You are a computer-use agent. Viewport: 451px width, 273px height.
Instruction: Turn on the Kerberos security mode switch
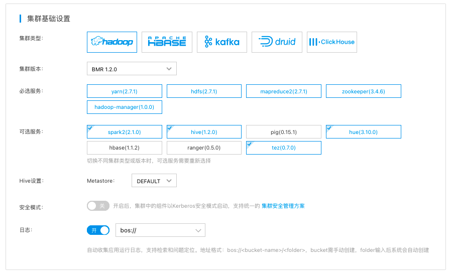pyautogui.click(x=98, y=206)
